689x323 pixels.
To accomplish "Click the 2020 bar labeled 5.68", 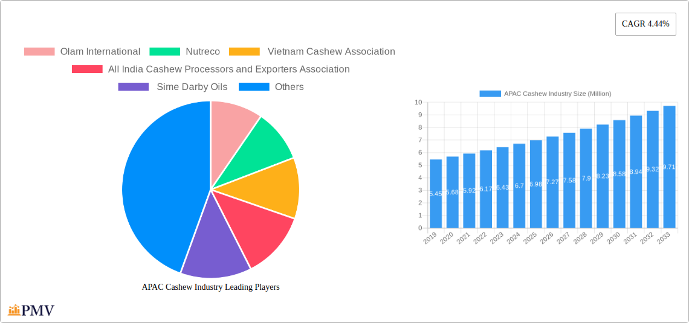I will pyautogui.click(x=453, y=192).
